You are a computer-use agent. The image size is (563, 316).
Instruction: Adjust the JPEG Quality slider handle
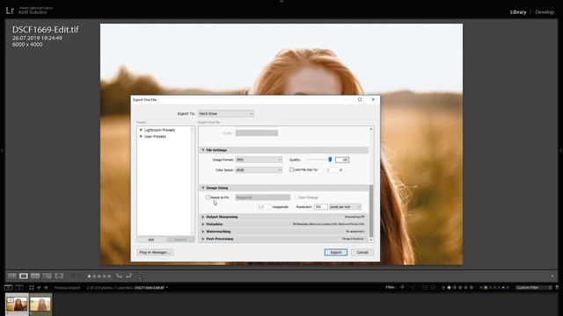coord(330,160)
